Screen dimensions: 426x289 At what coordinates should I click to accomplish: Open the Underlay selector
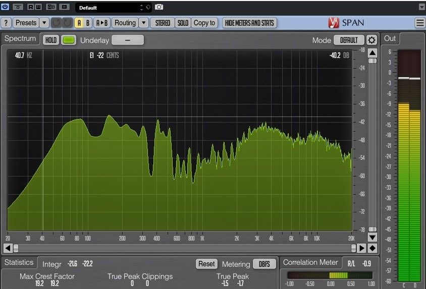[127, 40]
